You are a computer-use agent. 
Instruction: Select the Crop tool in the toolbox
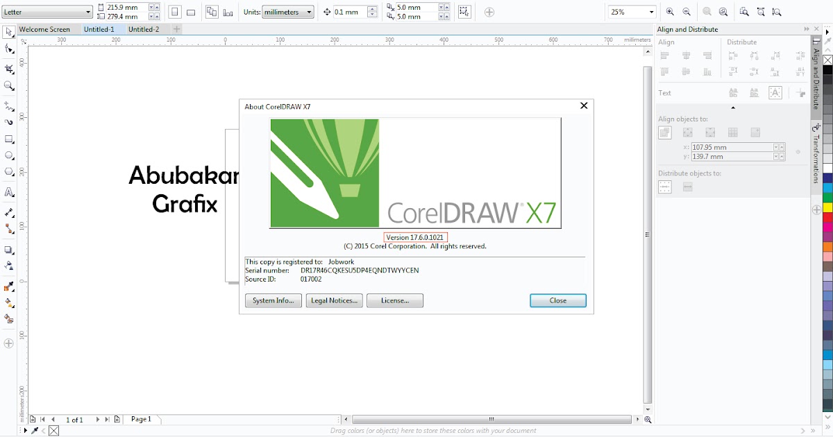pyautogui.click(x=9, y=69)
